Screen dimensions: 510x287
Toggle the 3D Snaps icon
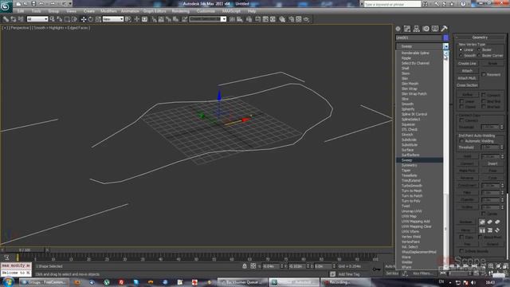(x=154, y=19)
